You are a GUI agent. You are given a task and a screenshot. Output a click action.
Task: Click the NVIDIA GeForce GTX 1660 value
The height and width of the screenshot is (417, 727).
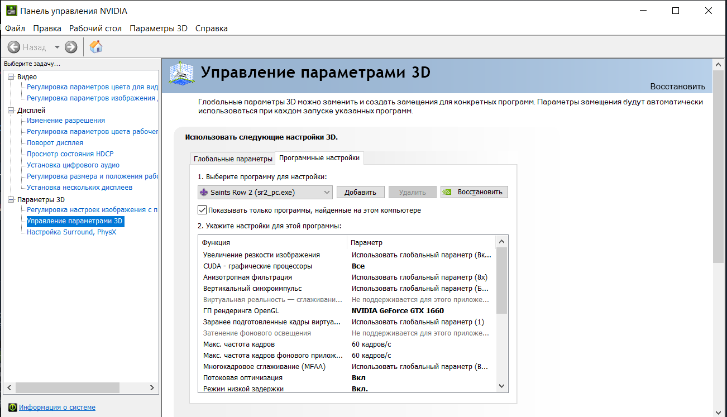point(398,311)
